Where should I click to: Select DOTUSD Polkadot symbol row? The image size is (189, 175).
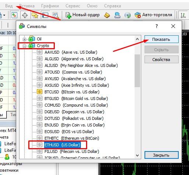(74, 118)
